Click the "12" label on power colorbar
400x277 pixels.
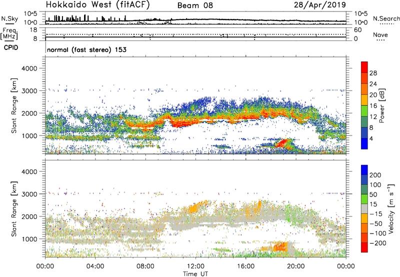pyautogui.click(x=373, y=117)
